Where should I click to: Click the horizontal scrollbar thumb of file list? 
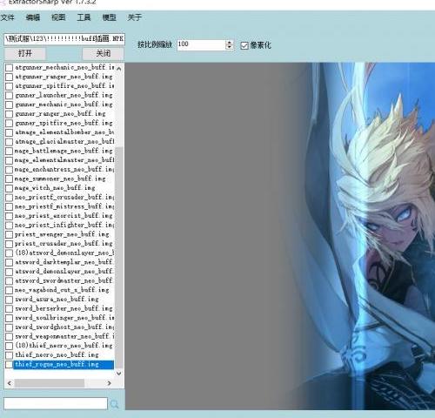coord(50,383)
